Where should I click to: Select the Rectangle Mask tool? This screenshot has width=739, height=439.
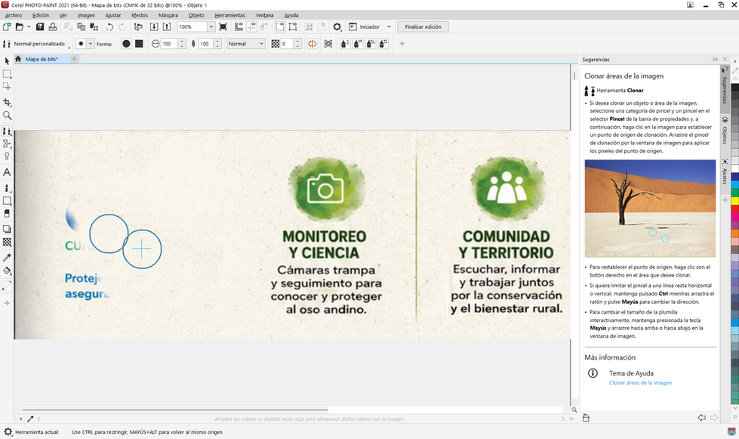tap(7, 74)
